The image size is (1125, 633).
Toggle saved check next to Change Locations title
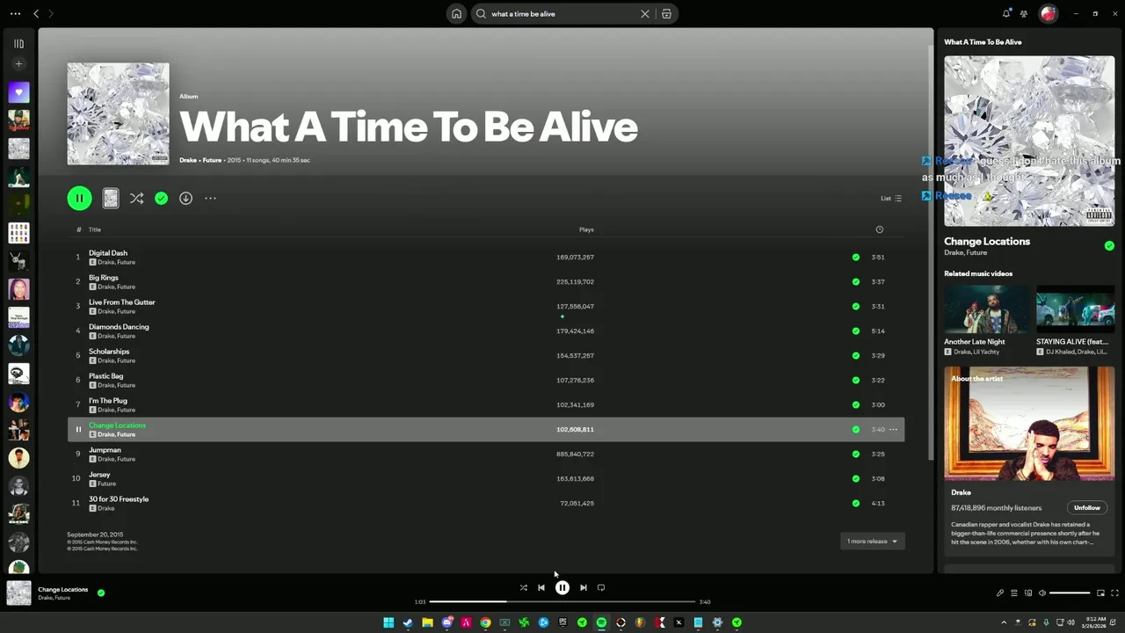pos(1109,246)
